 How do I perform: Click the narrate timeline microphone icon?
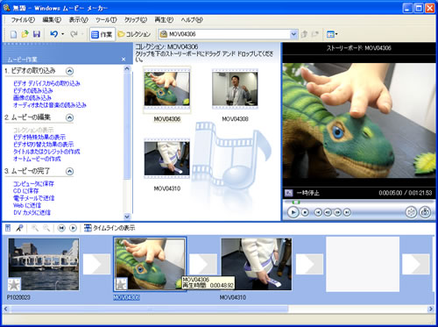[x=19, y=228]
